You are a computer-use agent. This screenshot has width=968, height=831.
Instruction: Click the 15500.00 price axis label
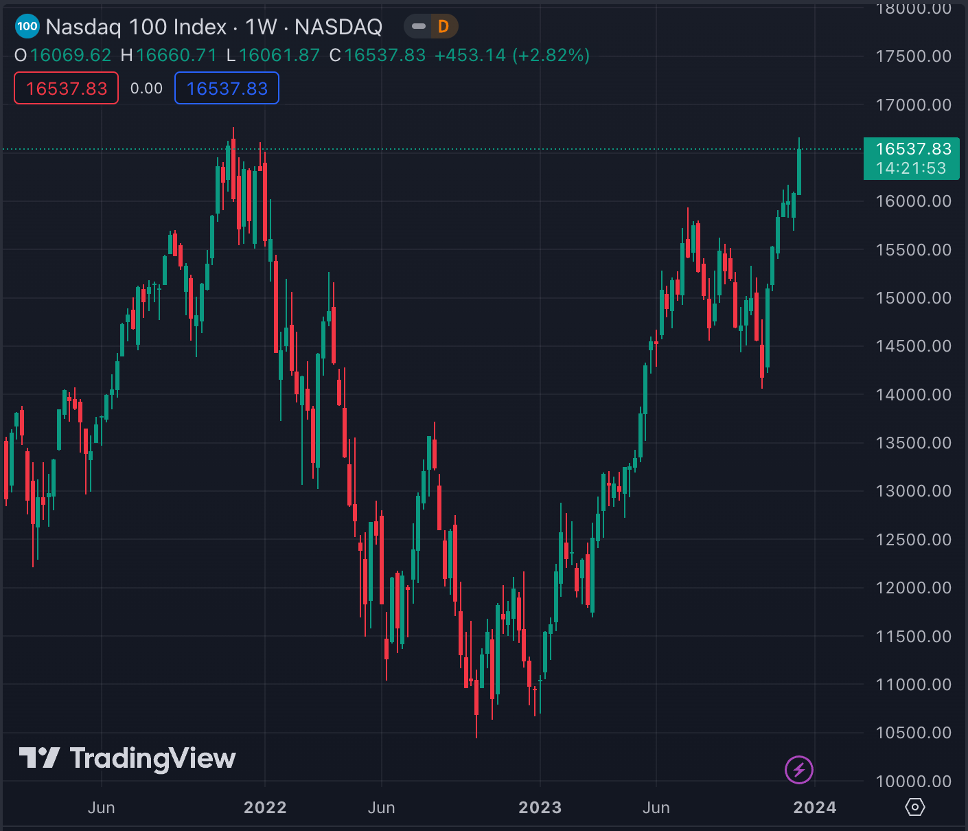tap(914, 250)
